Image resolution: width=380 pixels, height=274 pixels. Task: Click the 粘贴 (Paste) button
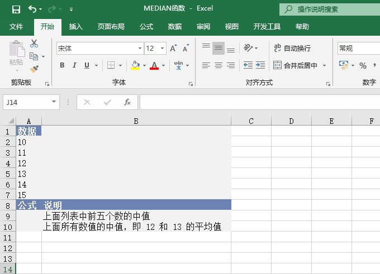16,55
